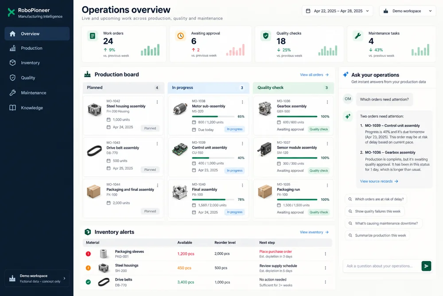Click the Final assembly 78% progress bar
This screenshot has height=296, width=443.
[x=214, y=200]
